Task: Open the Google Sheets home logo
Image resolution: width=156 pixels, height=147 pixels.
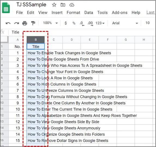Action: coord(6,8)
